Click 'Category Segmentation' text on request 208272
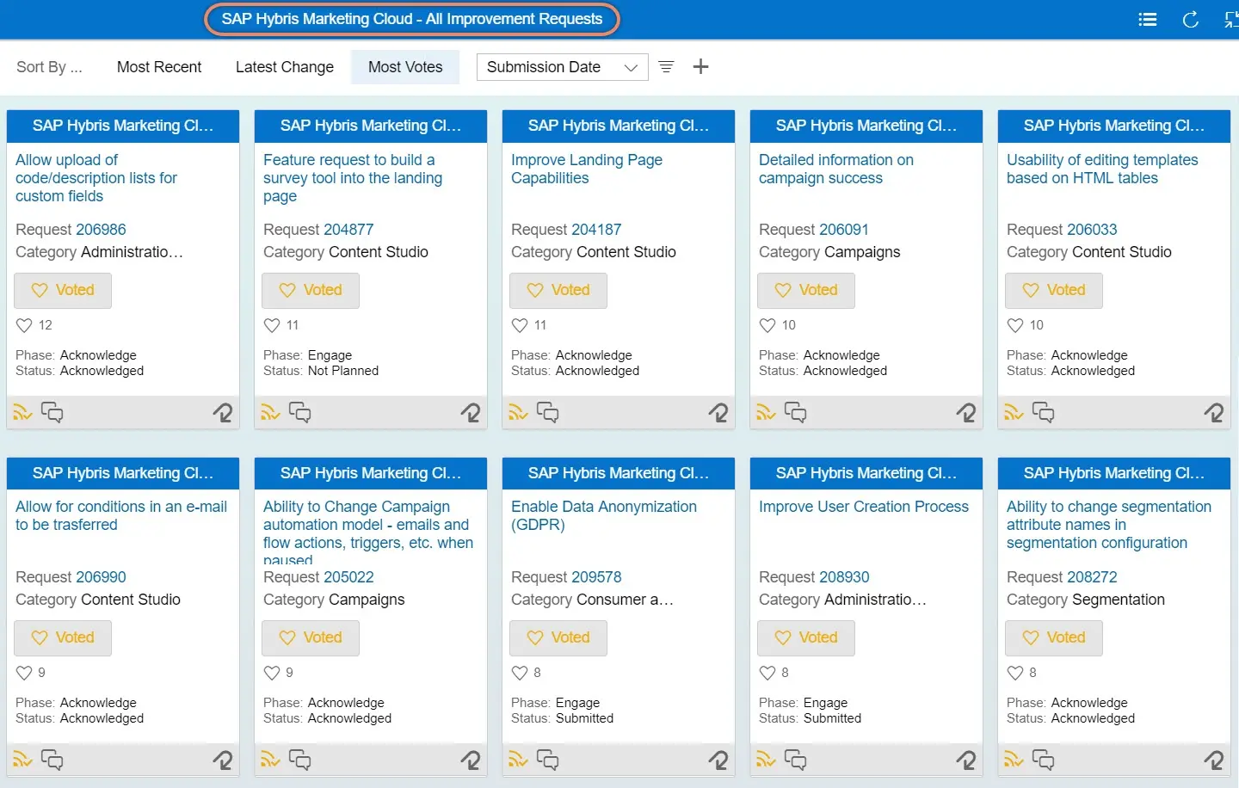The width and height of the screenshot is (1239, 788). 1086,600
